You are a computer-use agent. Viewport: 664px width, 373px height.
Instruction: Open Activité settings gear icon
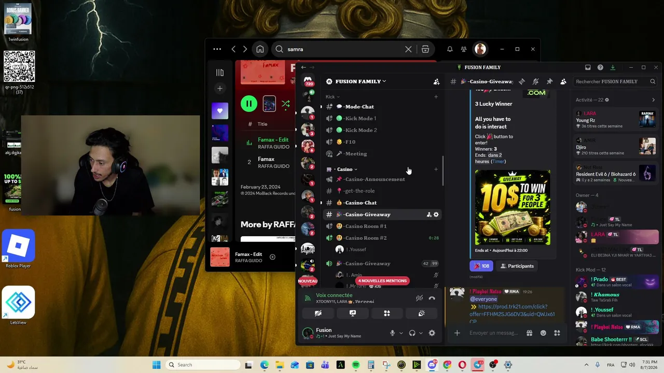coord(607,100)
